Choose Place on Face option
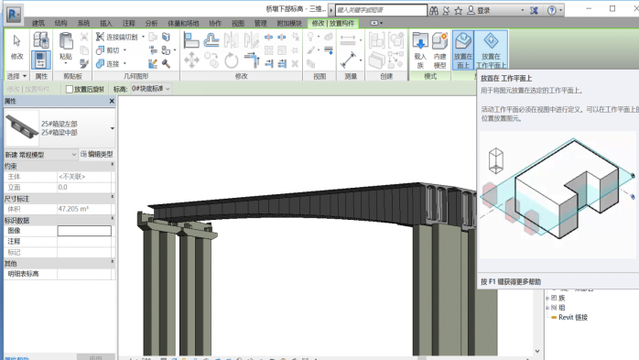Viewport: 639px width, 360px height. [x=463, y=50]
